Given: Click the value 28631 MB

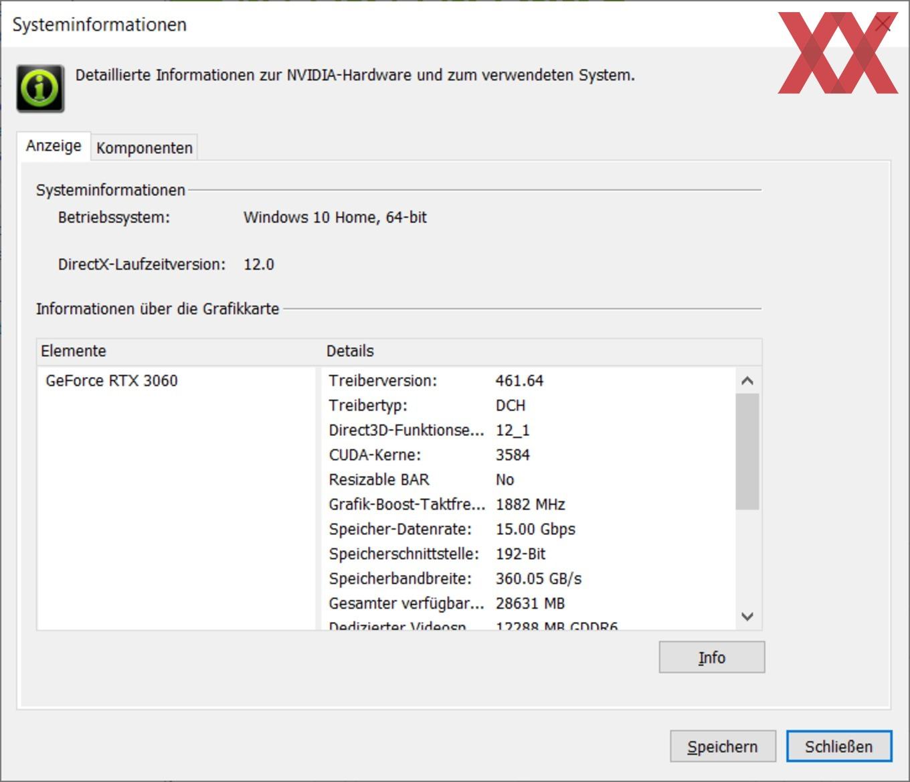Looking at the screenshot, I should [x=531, y=604].
